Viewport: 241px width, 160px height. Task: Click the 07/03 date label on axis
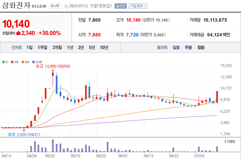tap(199, 156)
